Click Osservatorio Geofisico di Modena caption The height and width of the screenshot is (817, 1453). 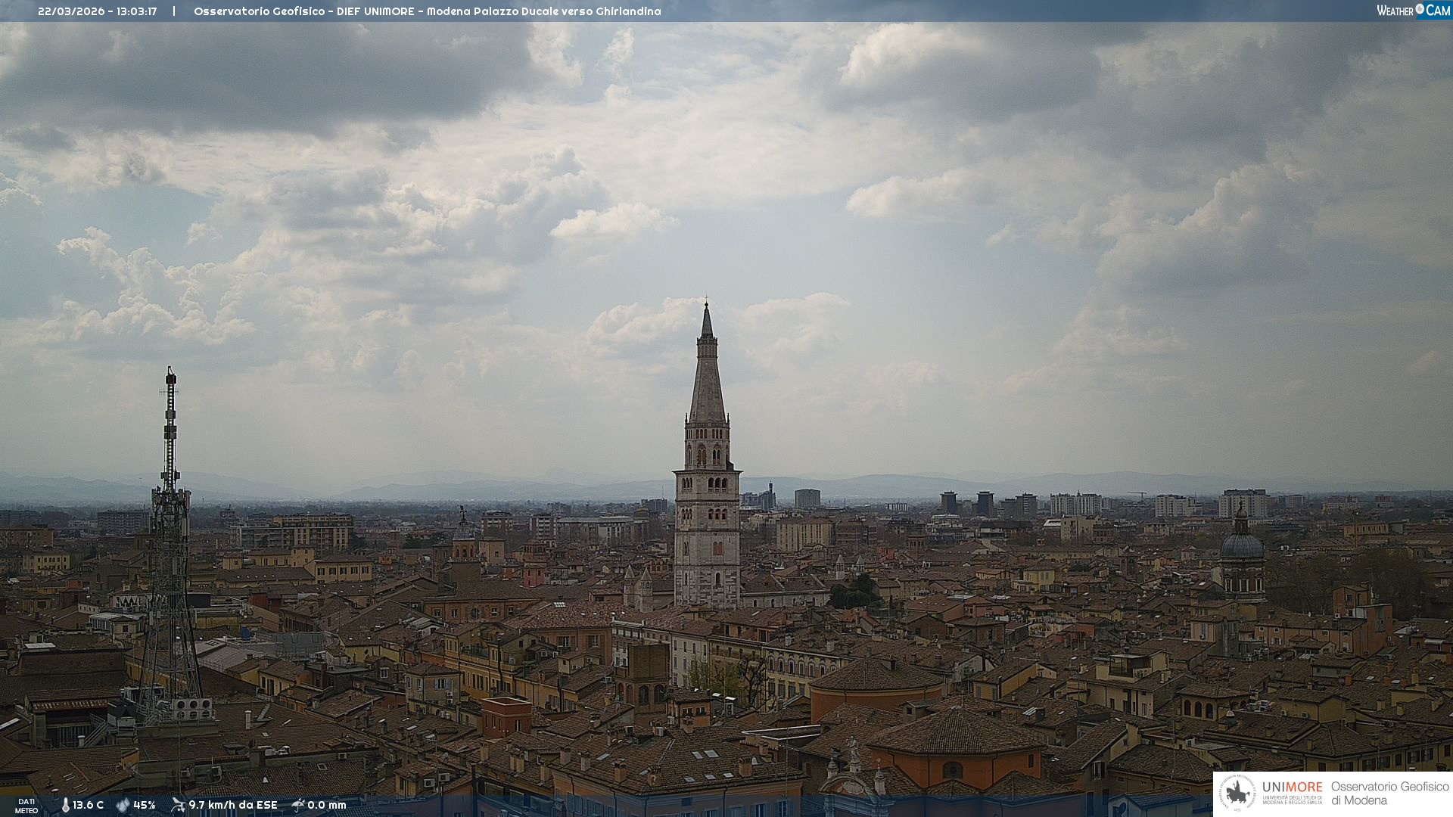[x=1389, y=793]
